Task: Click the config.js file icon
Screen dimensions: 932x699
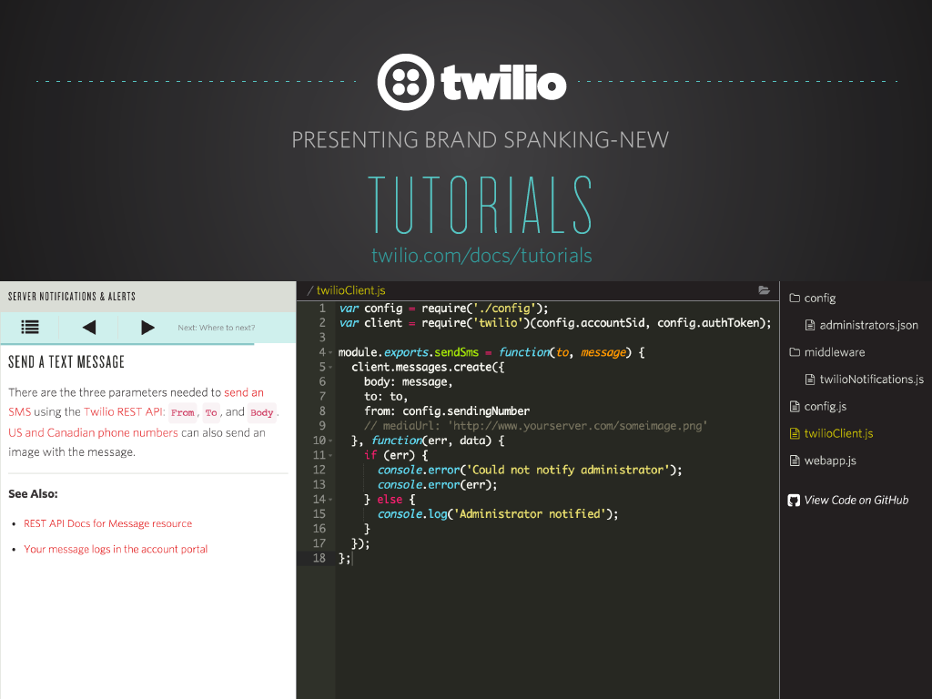Action: [794, 407]
